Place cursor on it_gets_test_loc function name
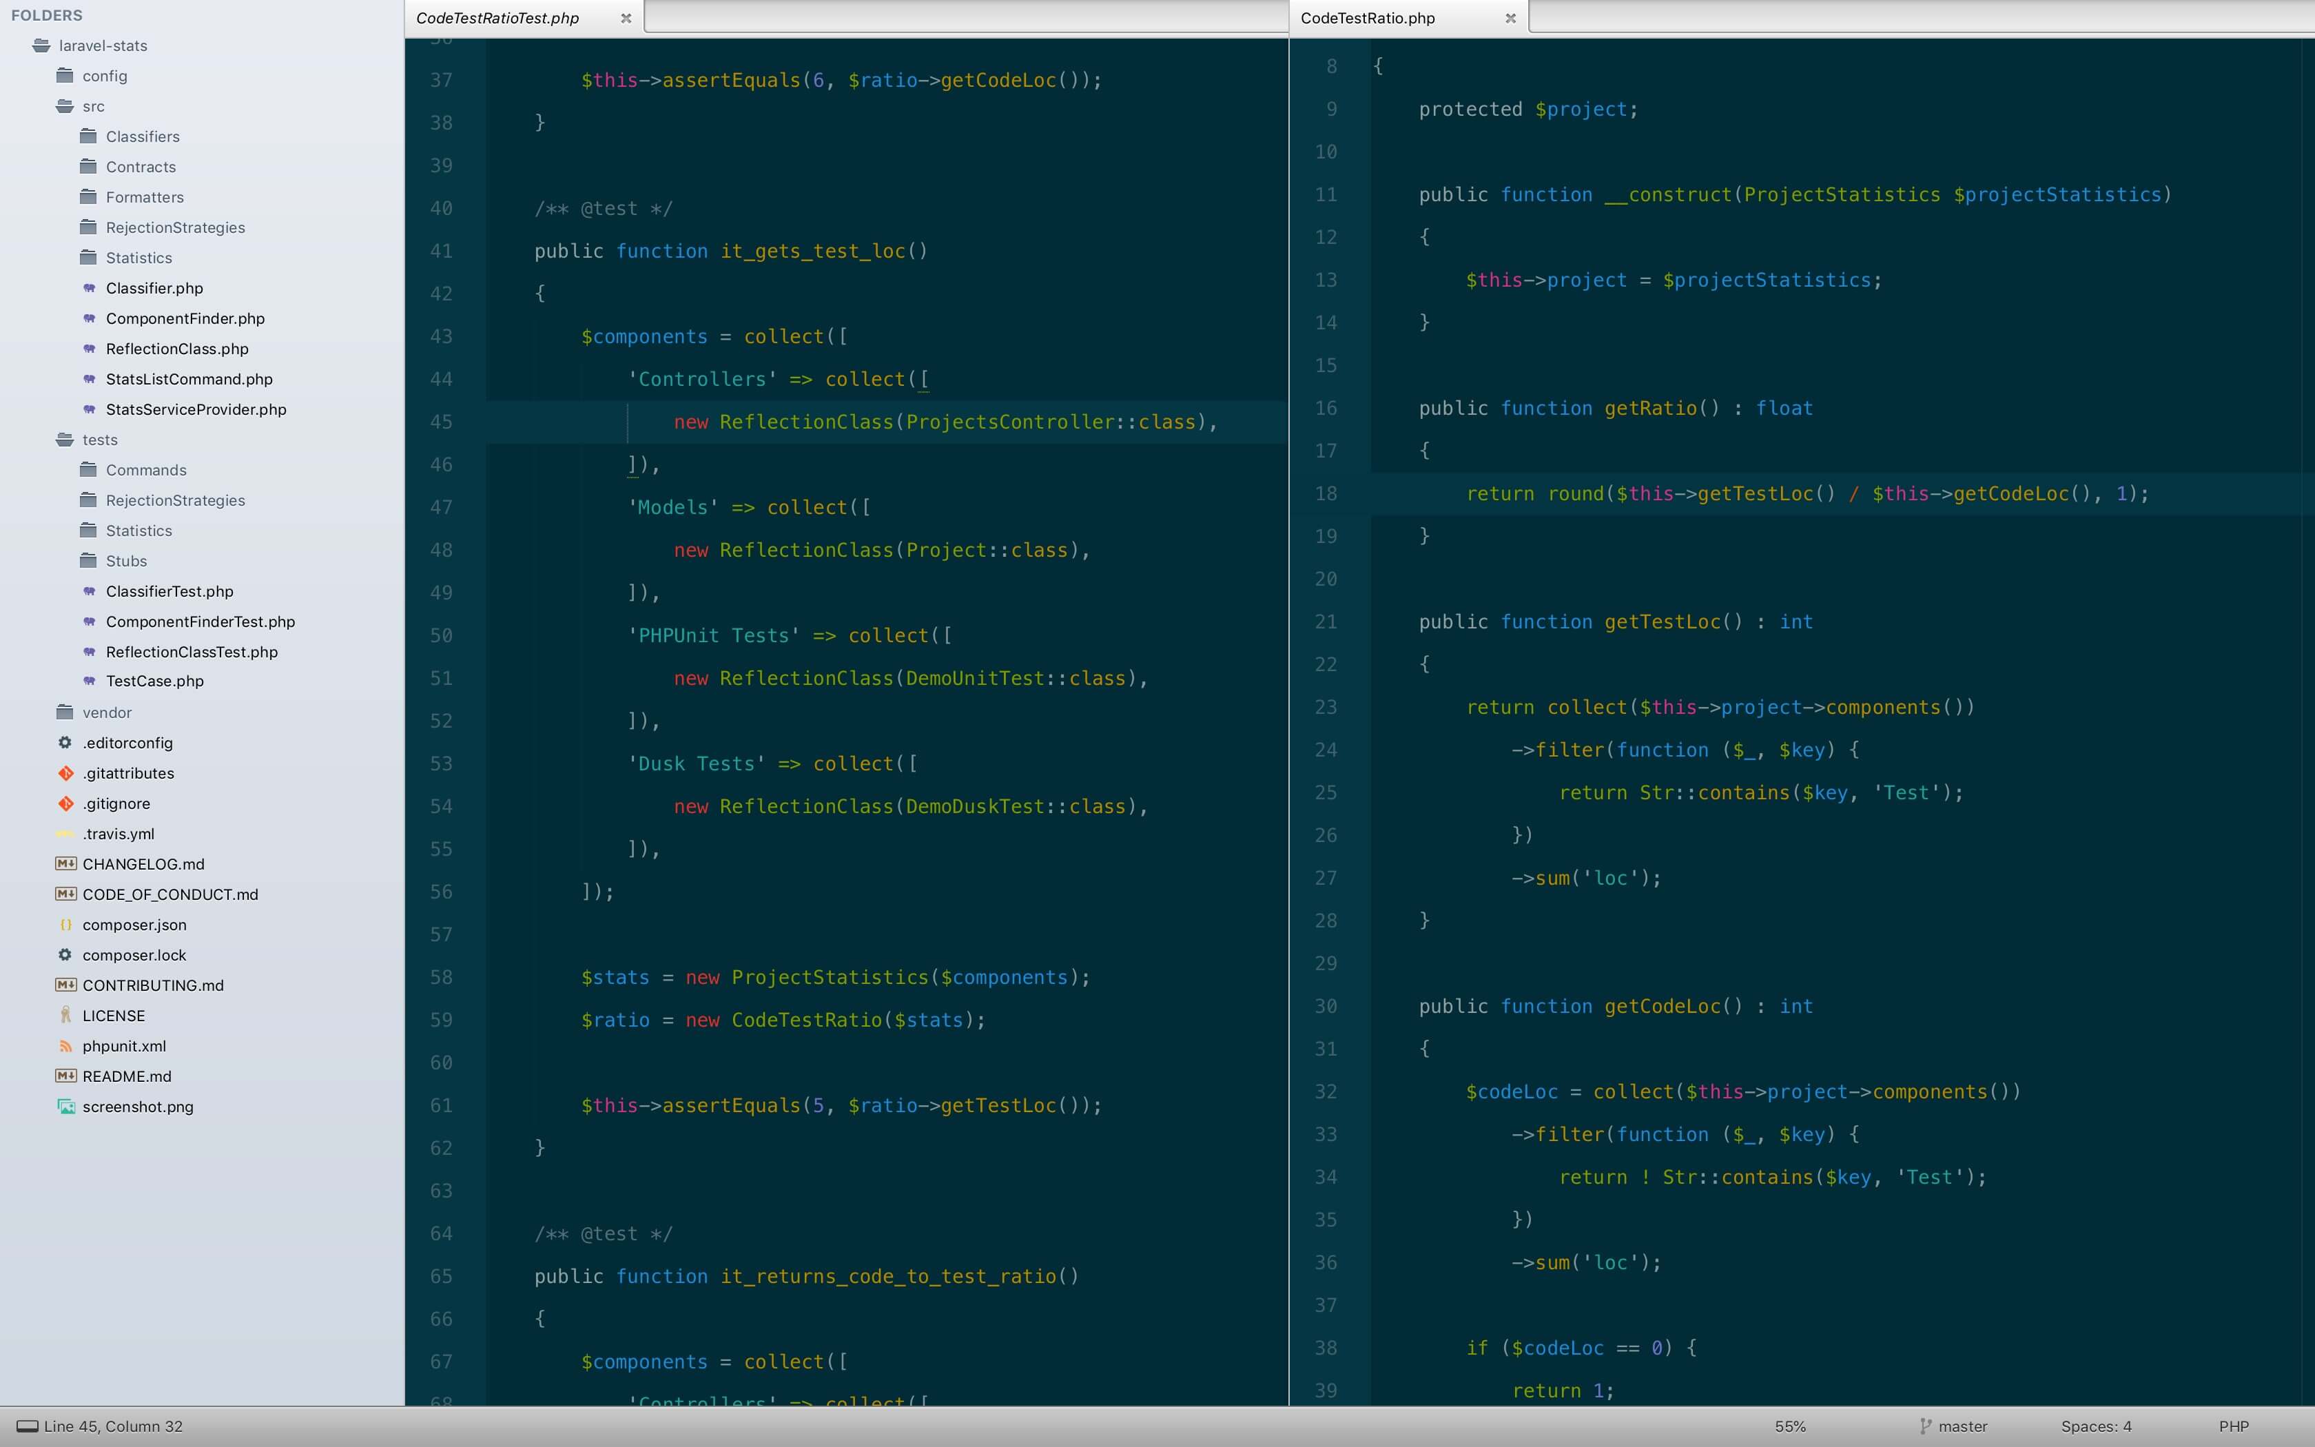This screenshot has height=1447, width=2315. [x=812, y=252]
